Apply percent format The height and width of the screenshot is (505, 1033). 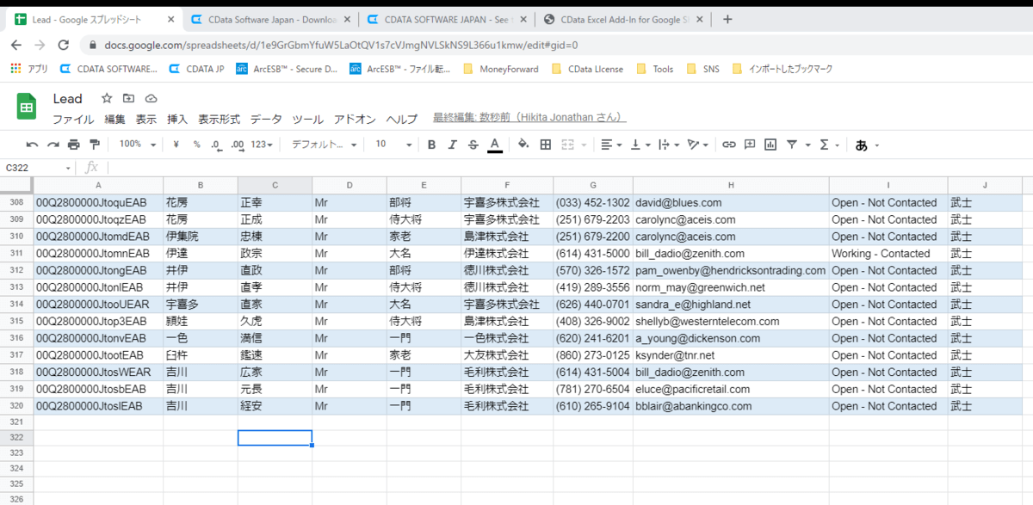tap(196, 145)
